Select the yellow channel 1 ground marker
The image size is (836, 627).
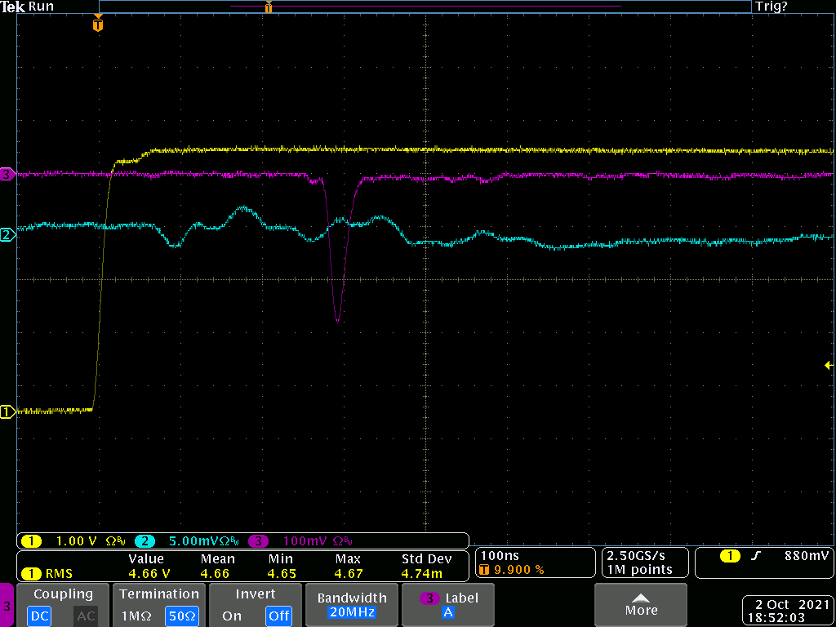(x=7, y=412)
